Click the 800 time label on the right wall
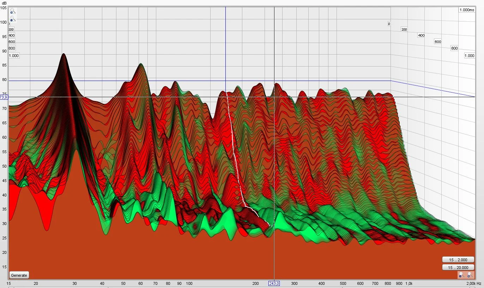Image resolution: width=484 pixels, height=288 pixels. pyautogui.click(x=454, y=48)
